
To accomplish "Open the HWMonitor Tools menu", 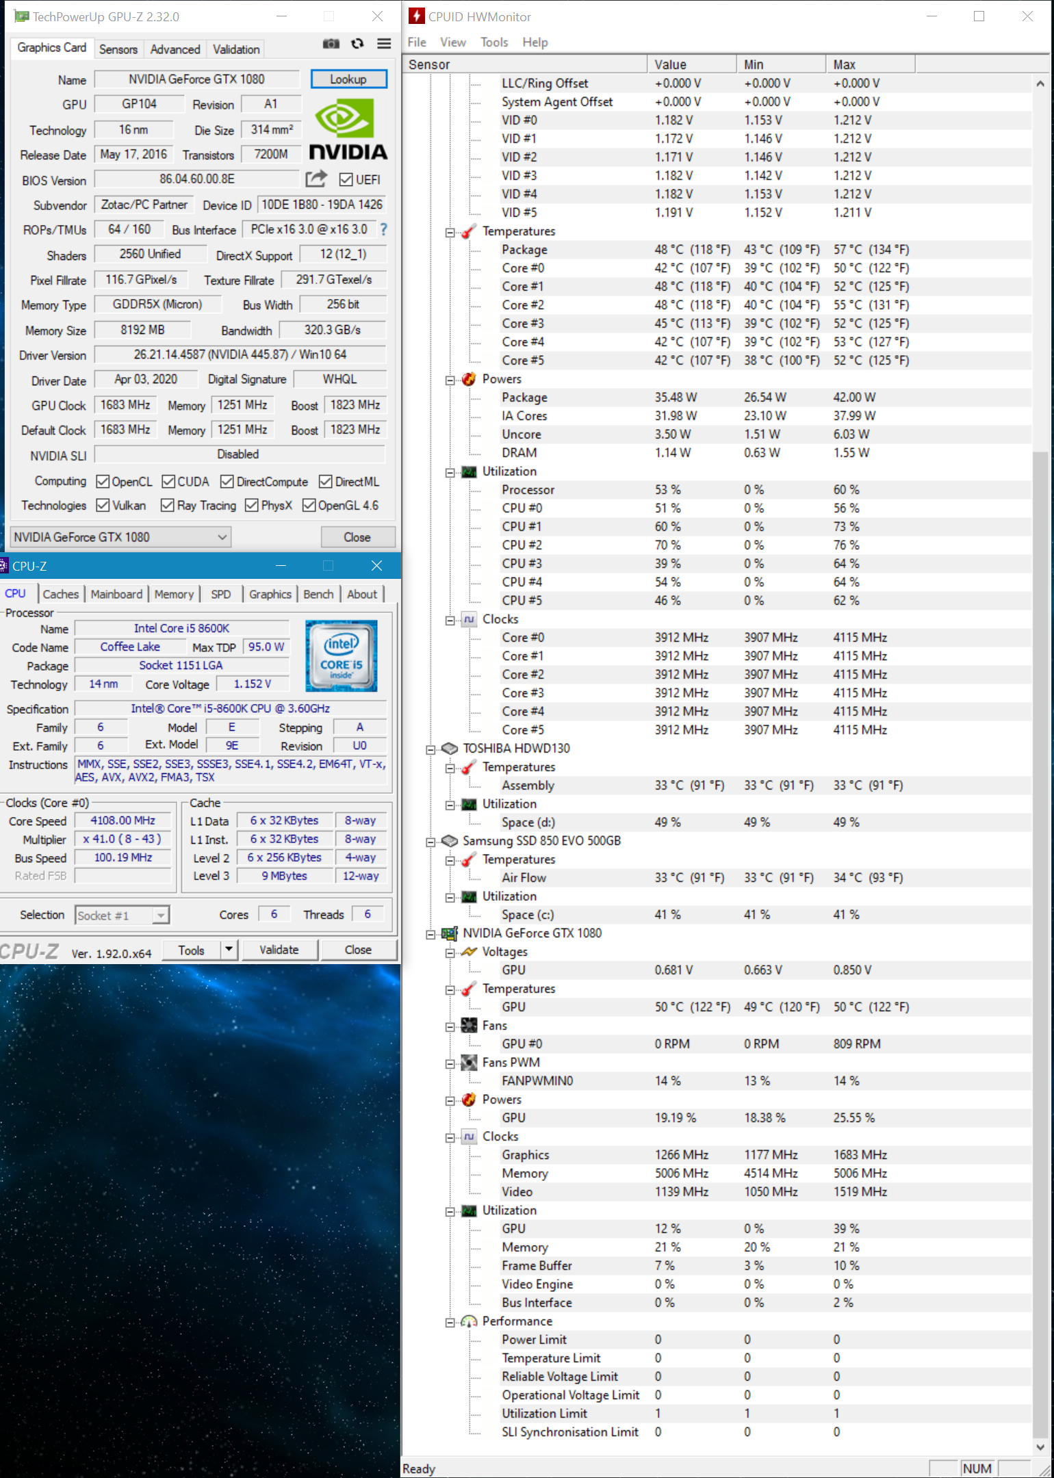I will [494, 42].
